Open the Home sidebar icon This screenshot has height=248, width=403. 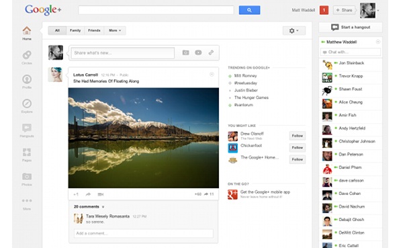pos(27,31)
